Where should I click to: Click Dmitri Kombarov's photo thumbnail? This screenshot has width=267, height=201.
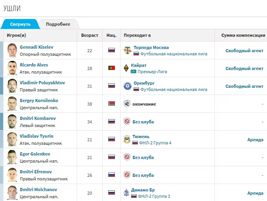click(x=12, y=121)
